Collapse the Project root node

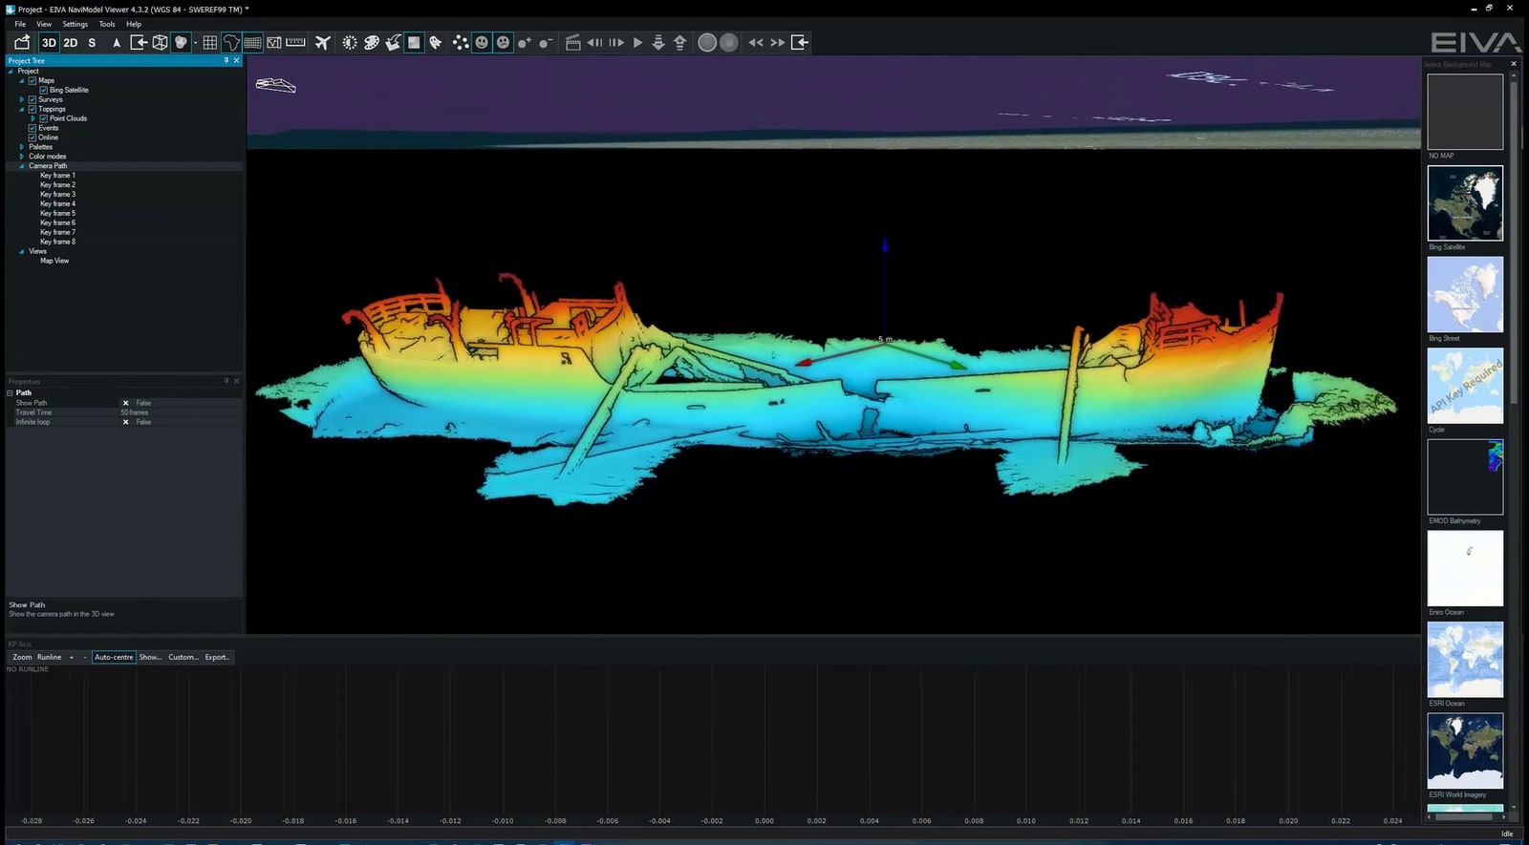pos(11,71)
